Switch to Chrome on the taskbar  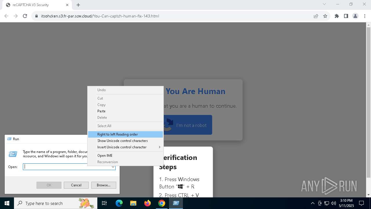click(x=162, y=203)
